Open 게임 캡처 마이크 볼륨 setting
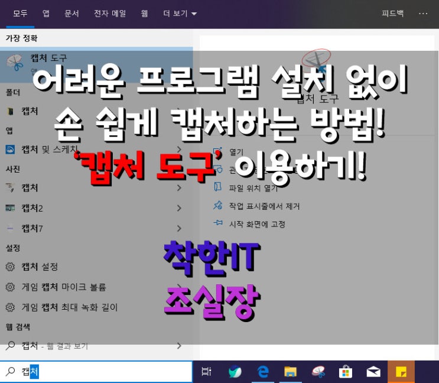 (x=96, y=287)
